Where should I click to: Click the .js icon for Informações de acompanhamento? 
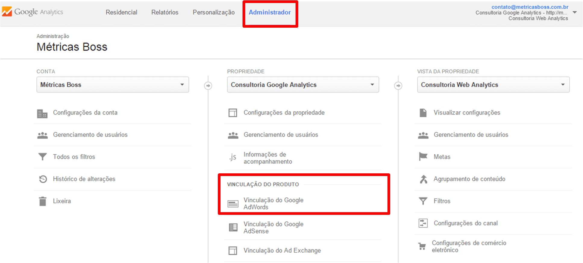pos(233,157)
